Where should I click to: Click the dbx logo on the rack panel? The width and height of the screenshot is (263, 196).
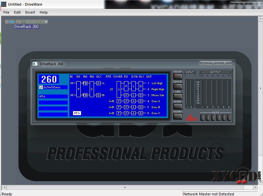coord(192,117)
